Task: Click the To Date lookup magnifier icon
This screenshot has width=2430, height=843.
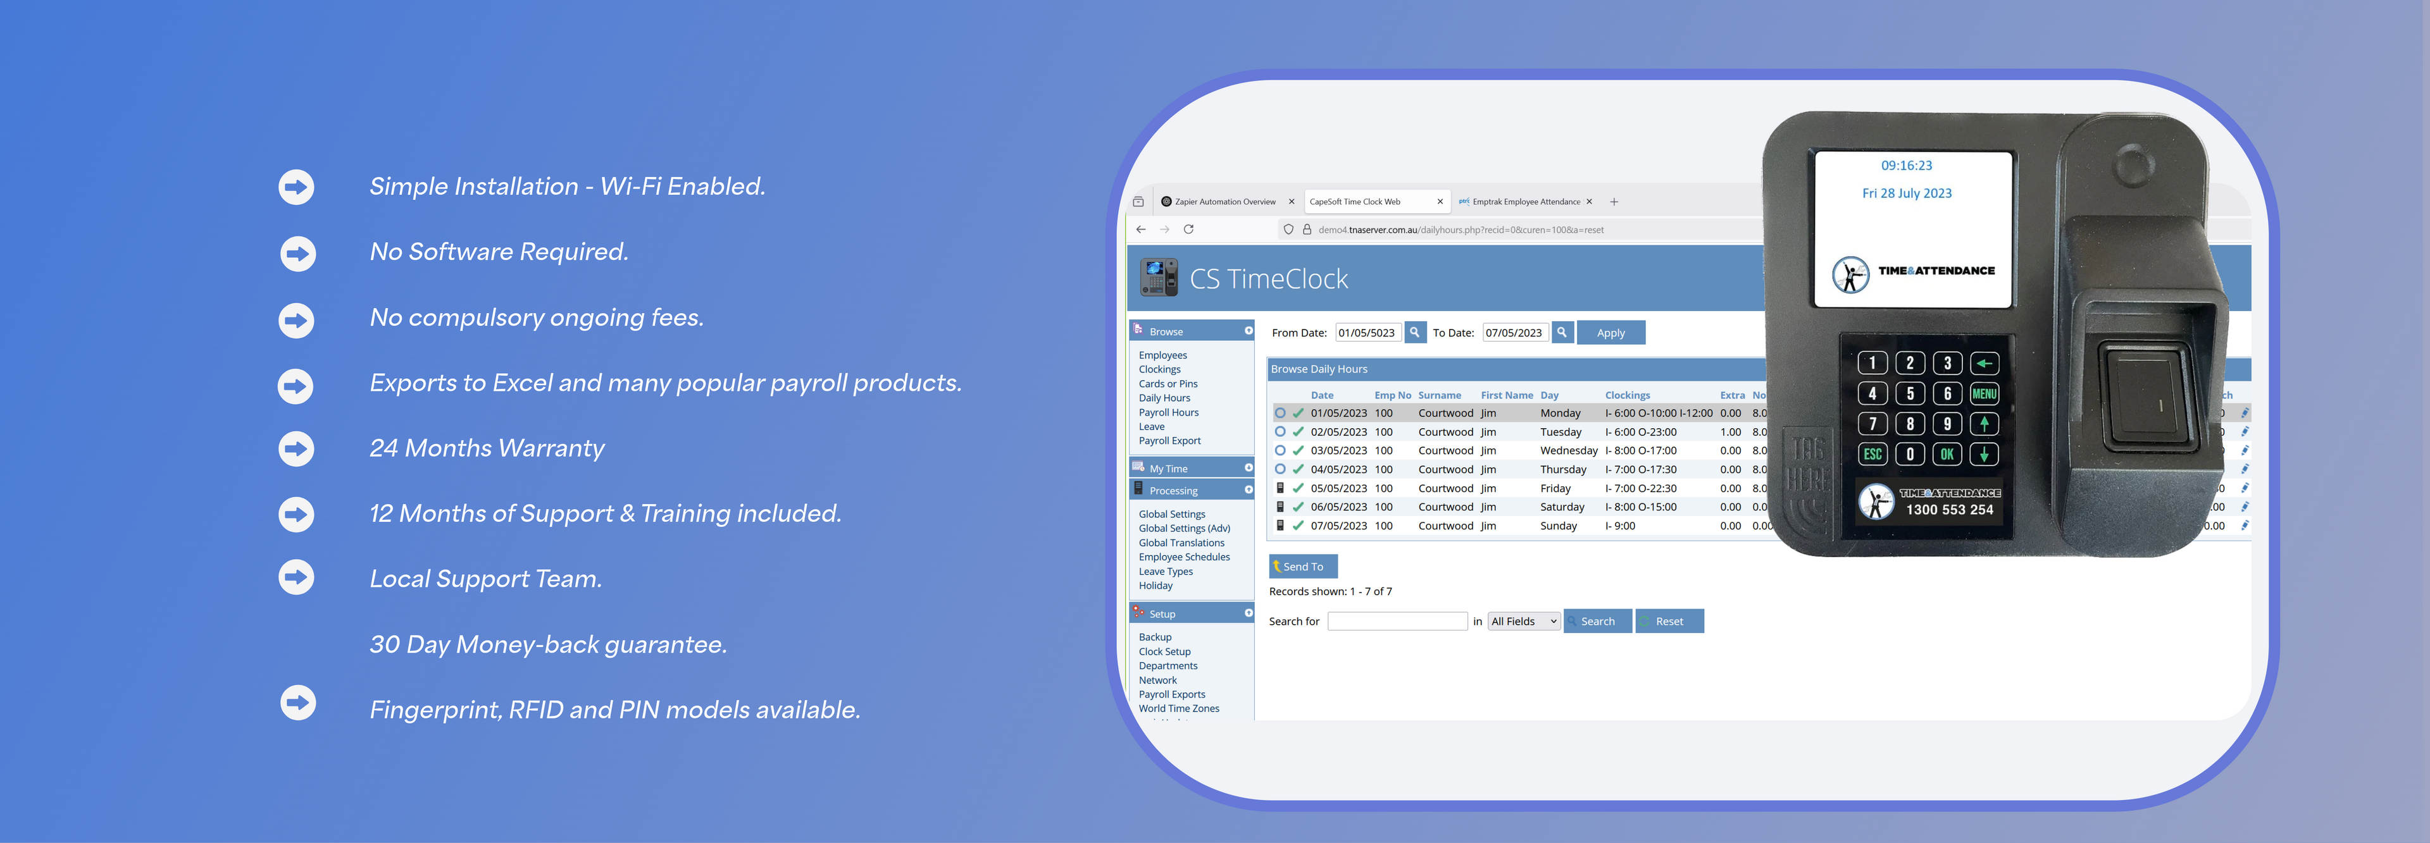Action: [x=1562, y=333]
